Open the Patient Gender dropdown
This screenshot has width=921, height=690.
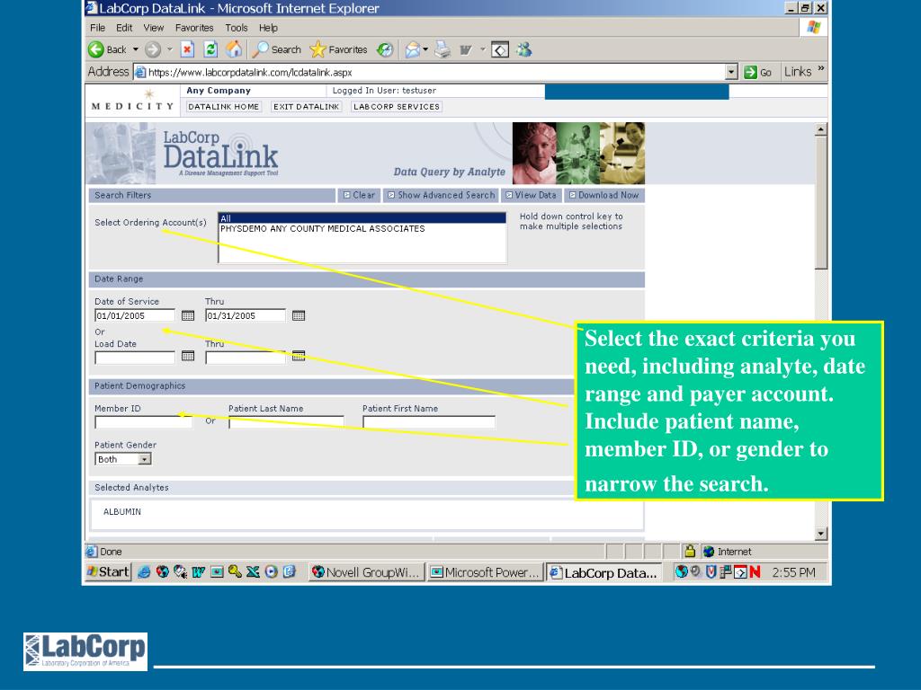pyautogui.click(x=123, y=459)
